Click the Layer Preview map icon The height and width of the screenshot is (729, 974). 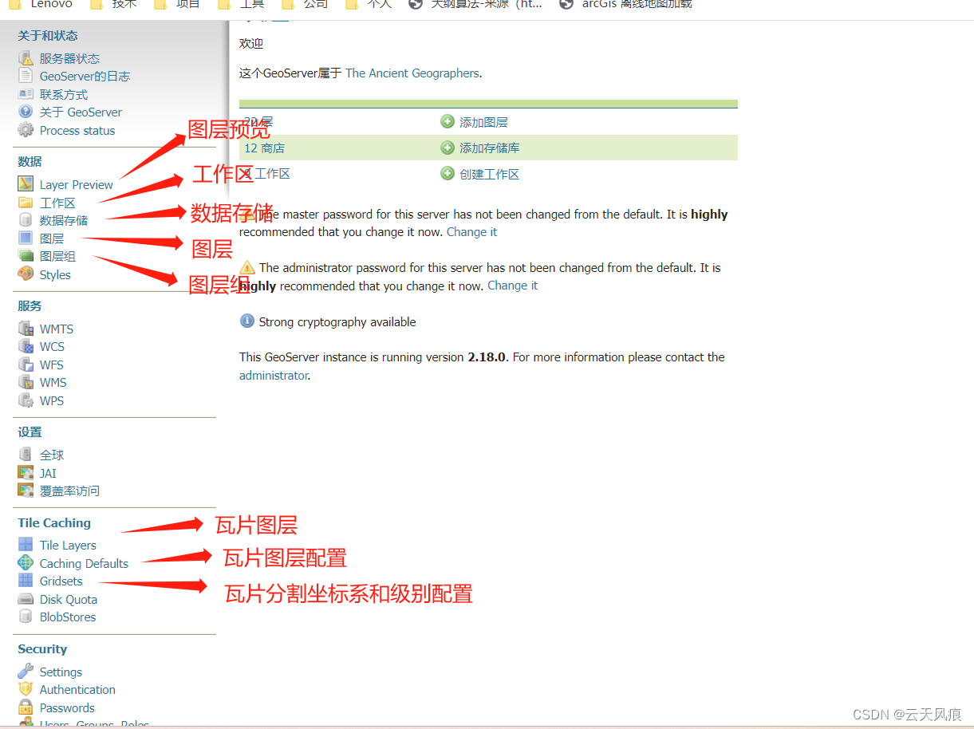point(26,184)
